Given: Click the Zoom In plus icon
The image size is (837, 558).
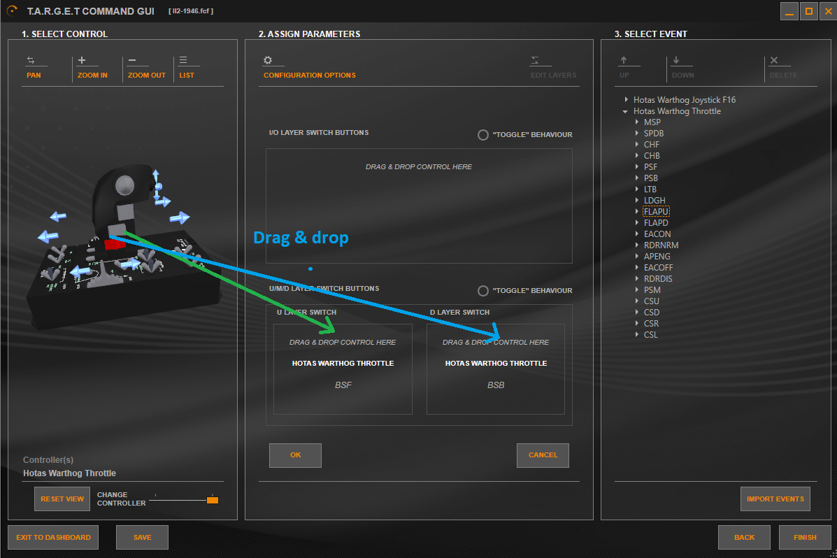Looking at the screenshot, I should pos(82,60).
